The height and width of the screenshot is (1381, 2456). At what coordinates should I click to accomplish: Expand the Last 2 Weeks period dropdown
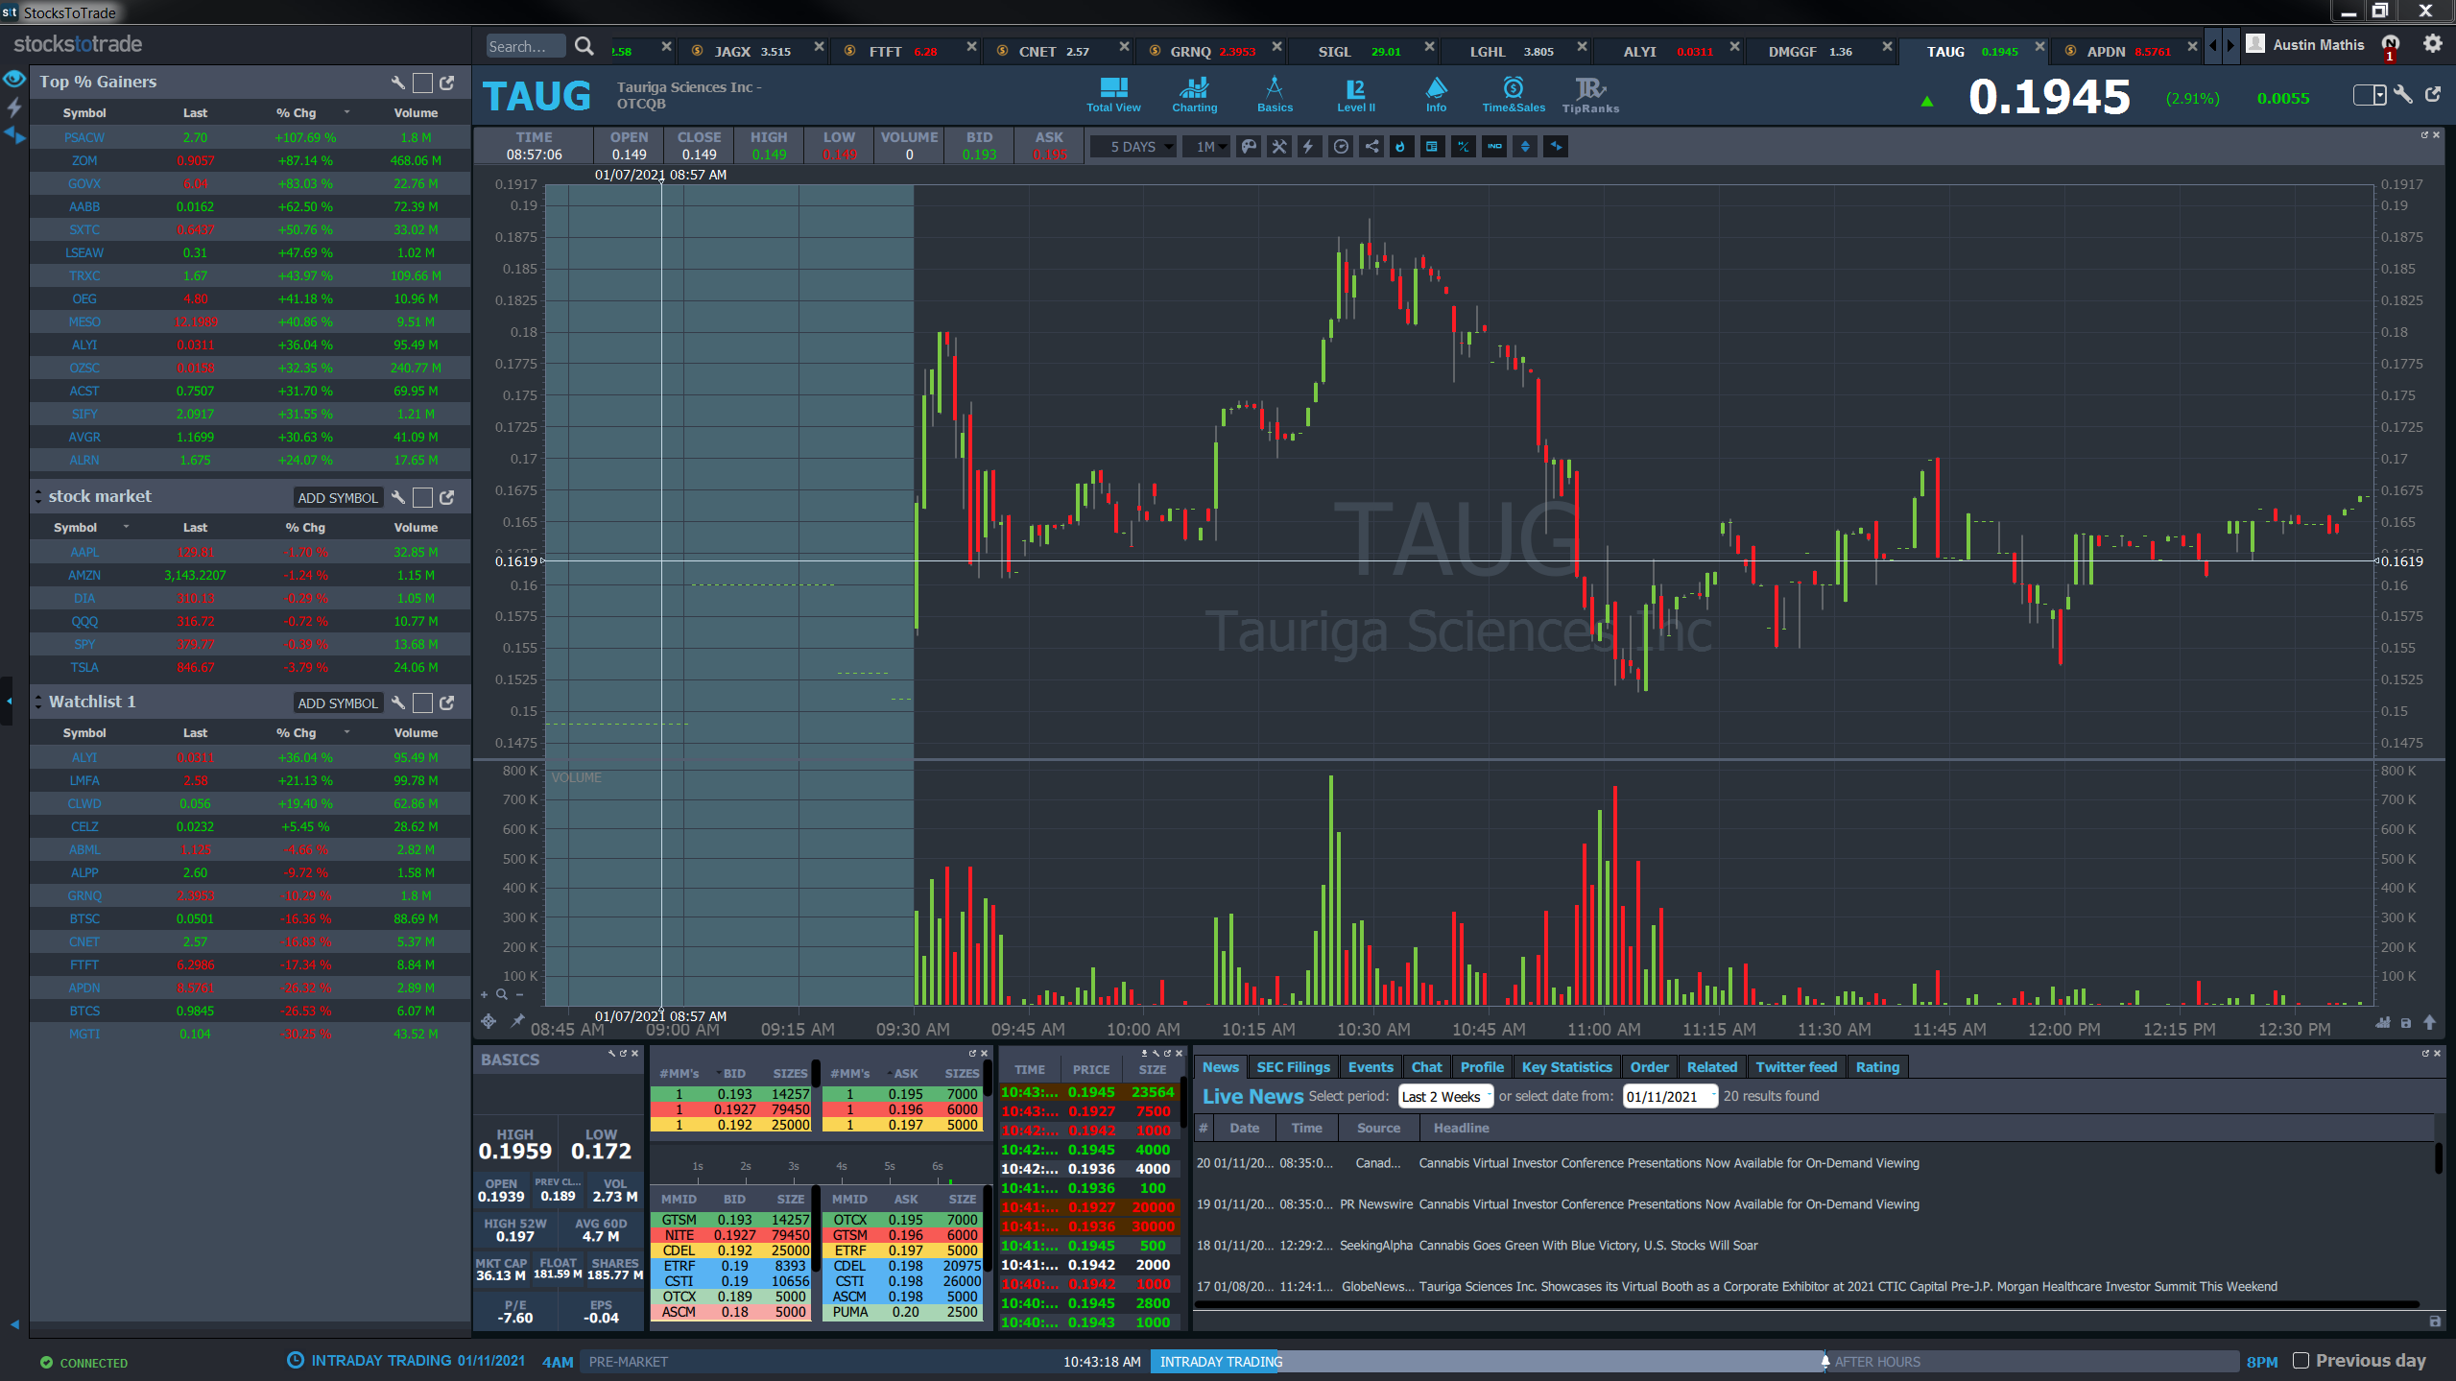click(1445, 1096)
